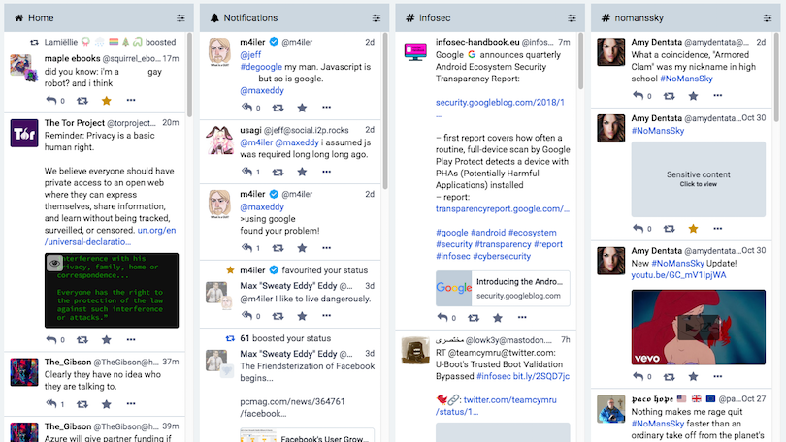
Task: Open bit.ly/2SQD7jc link
Action: pos(540,376)
